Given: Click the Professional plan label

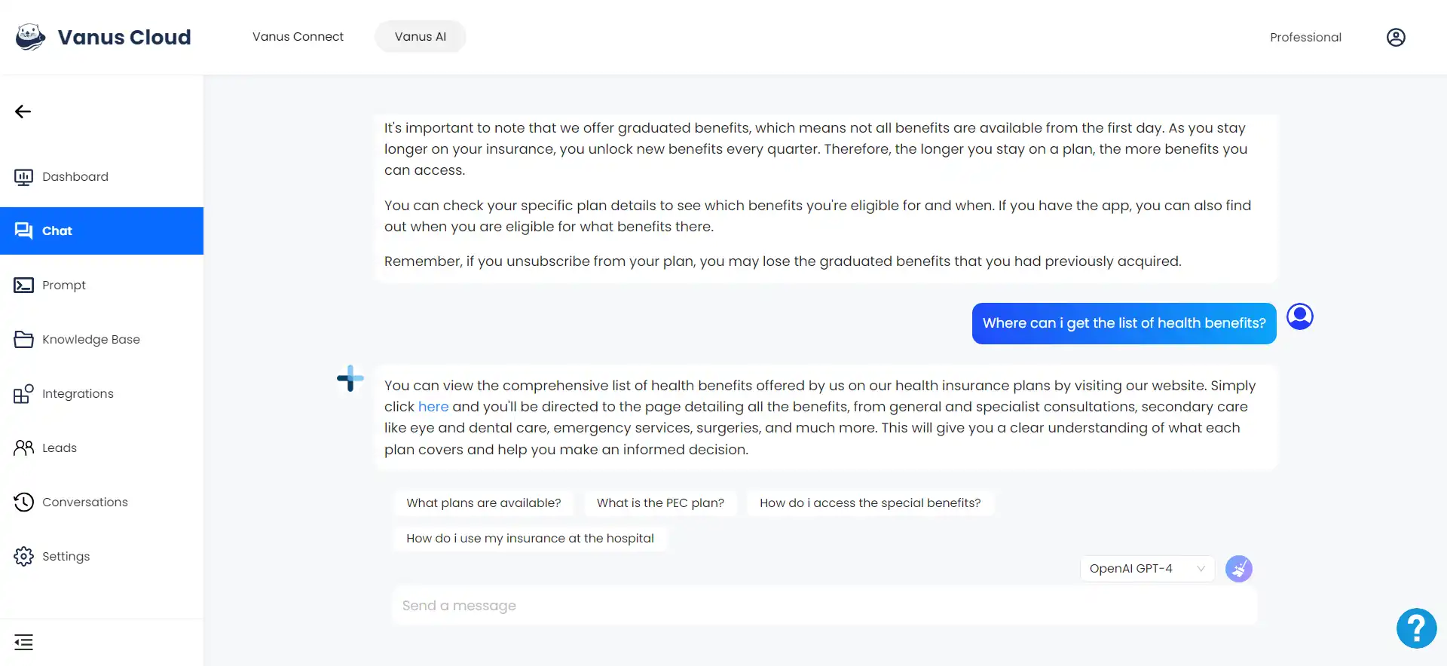Looking at the screenshot, I should (x=1305, y=37).
